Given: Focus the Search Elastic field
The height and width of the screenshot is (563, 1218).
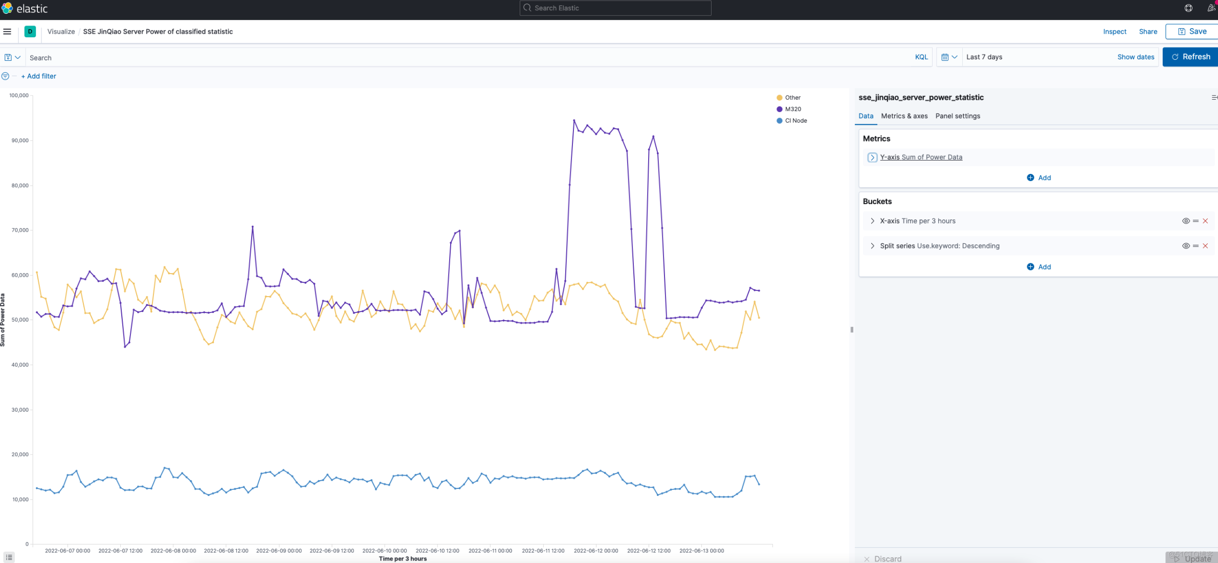Looking at the screenshot, I should tap(615, 8).
